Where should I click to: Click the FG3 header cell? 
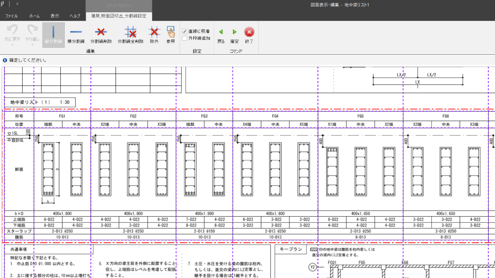click(x=204, y=116)
